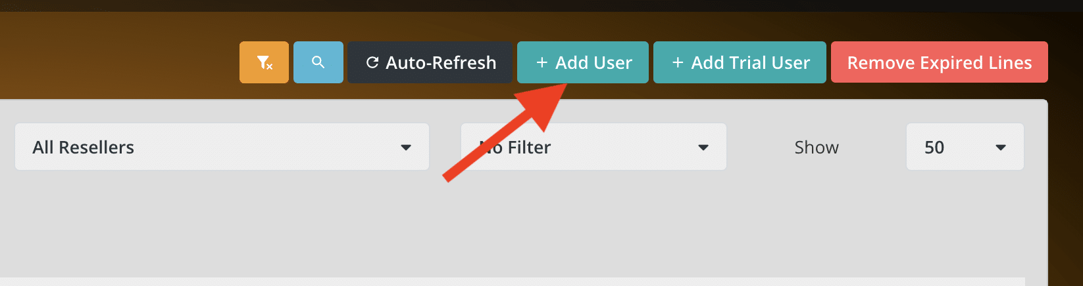Image resolution: width=1083 pixels, height=286 pixels.
Task: Open search with the magnifier icon
Action: coord(318,62)
